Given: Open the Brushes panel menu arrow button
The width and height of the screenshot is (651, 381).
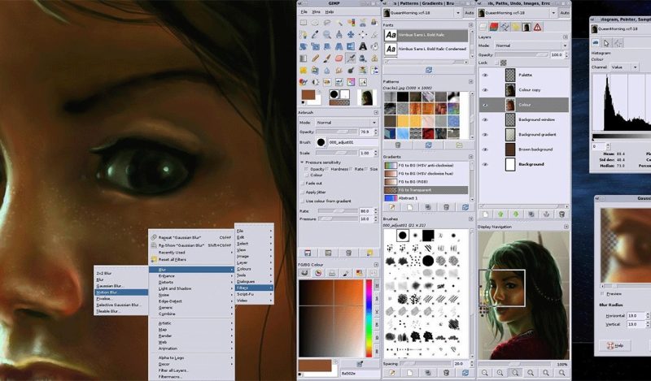Looking at the screenshot, I should tap(471, 219).
